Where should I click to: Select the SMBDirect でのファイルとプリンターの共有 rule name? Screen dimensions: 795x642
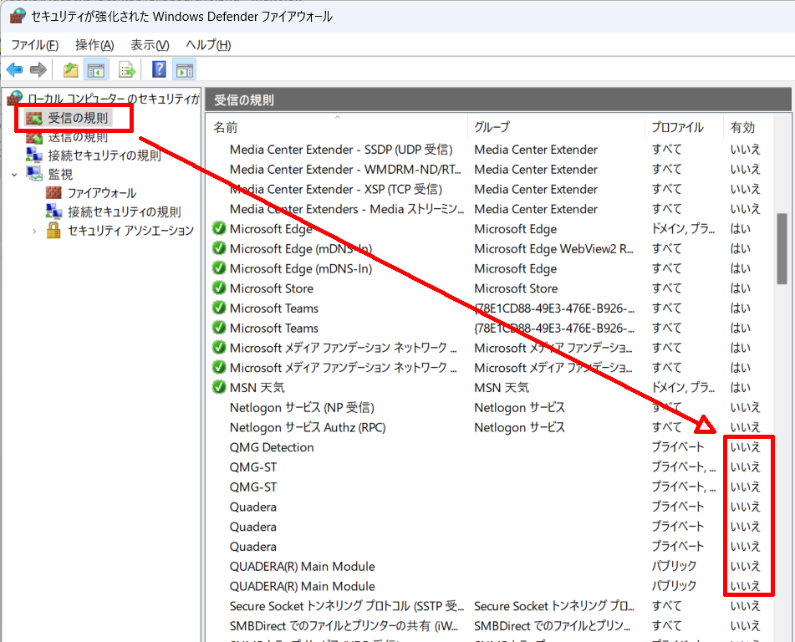tap(344, 626)
